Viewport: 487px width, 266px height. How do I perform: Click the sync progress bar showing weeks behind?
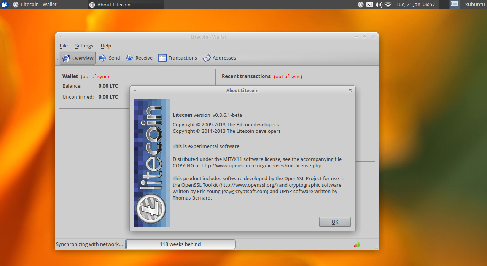pyautogui.click(x=180, y=244)
